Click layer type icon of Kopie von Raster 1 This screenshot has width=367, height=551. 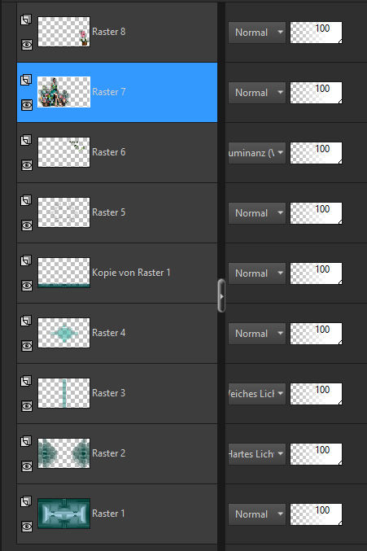point(26,260)
